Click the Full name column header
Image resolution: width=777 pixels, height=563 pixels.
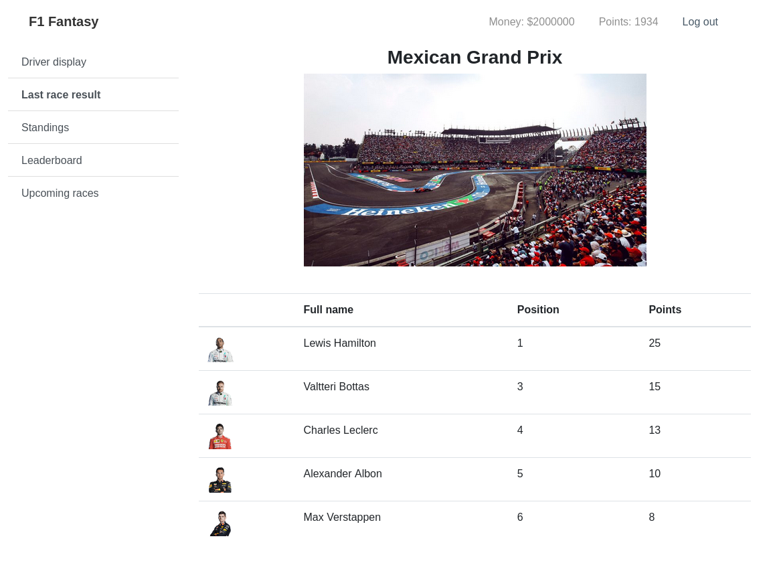328,310
